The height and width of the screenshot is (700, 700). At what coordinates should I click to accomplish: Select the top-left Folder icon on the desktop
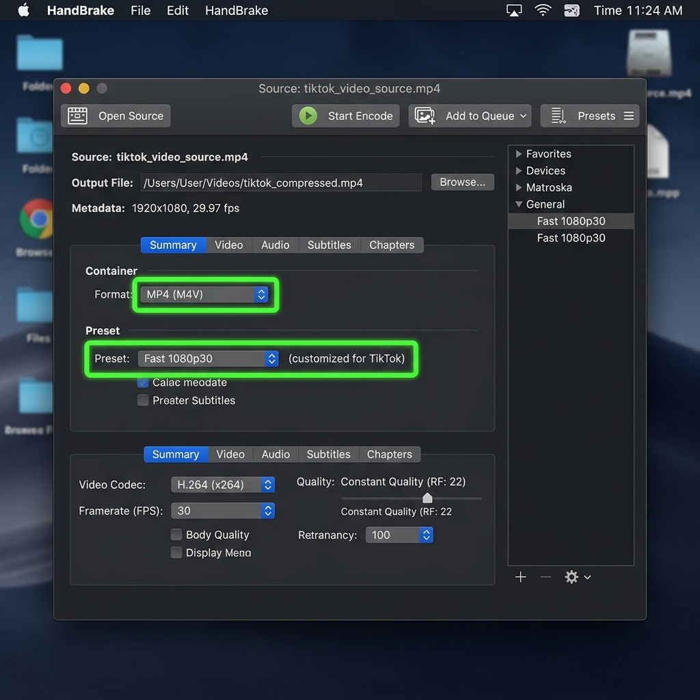(x=39, y=53)
